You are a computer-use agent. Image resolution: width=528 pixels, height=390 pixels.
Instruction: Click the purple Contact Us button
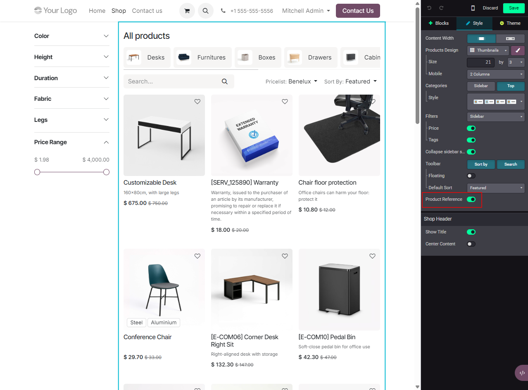[x=358, y=11]
